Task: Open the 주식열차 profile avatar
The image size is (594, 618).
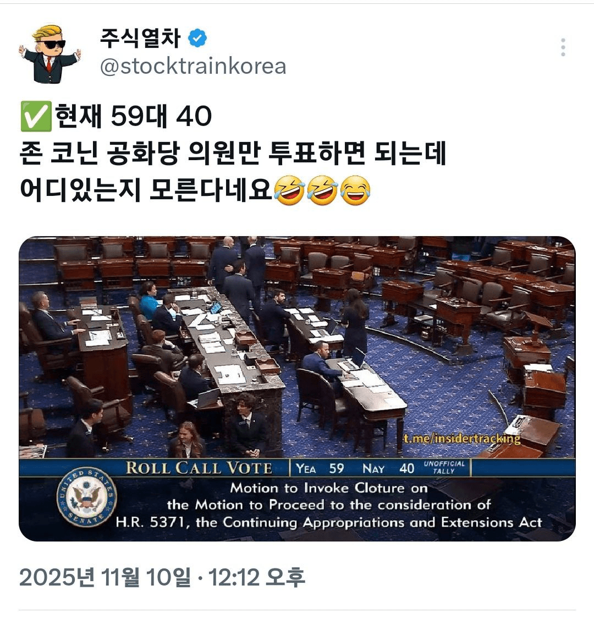Action: click(50, 53)
